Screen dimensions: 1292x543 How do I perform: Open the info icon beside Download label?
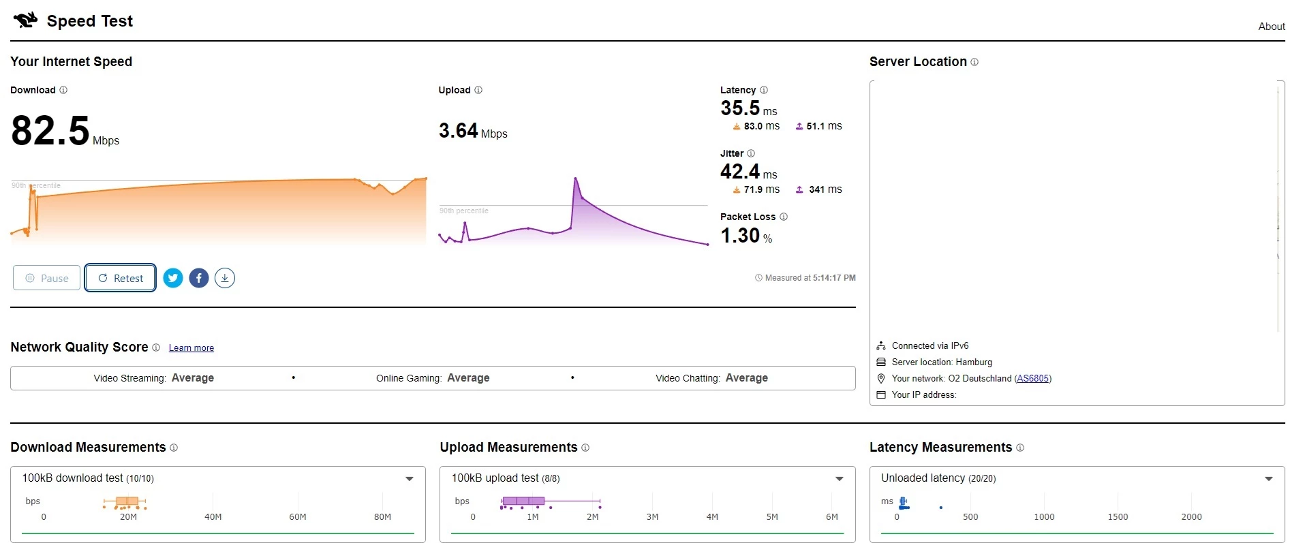pyautogui.click(x=63, y=90)
